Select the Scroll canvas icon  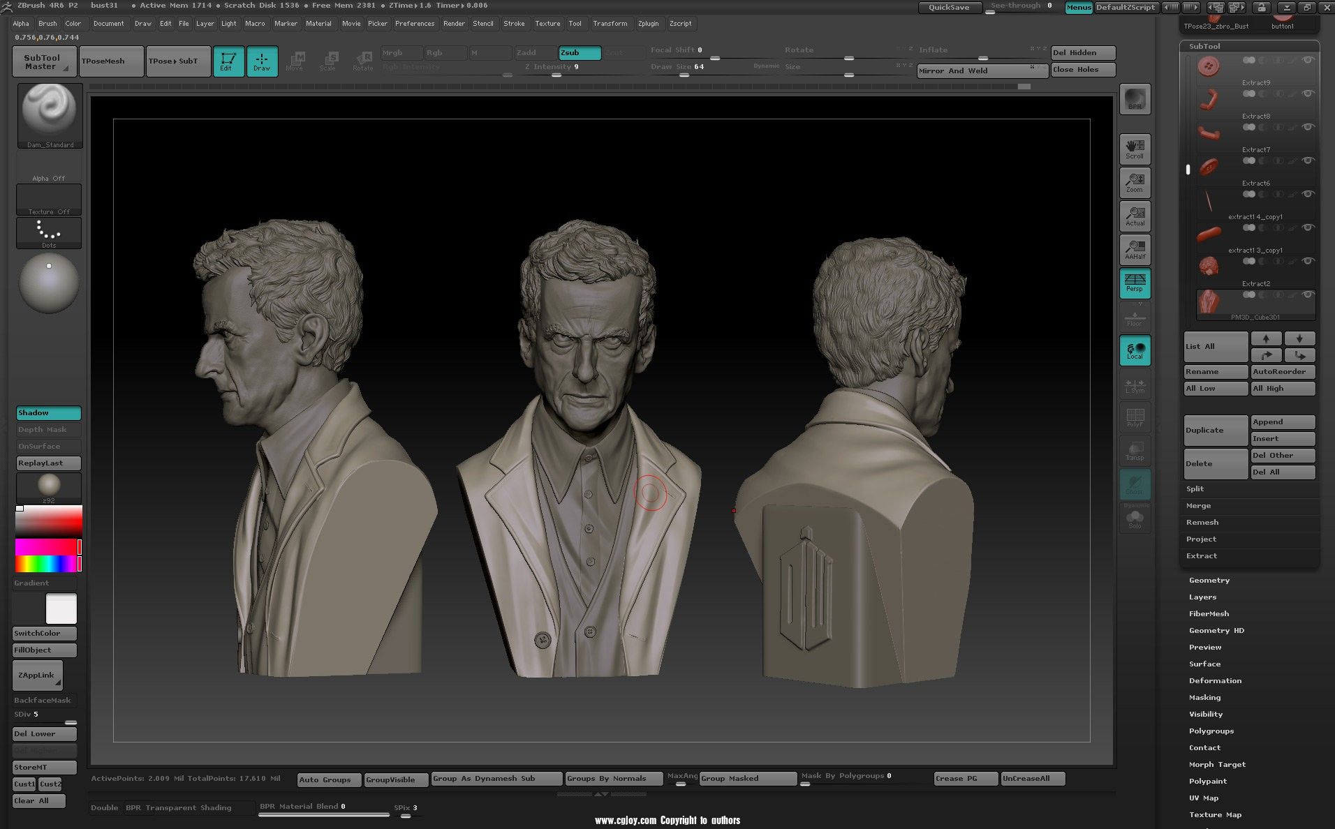pyautogui.click(x=1135, y=149)
